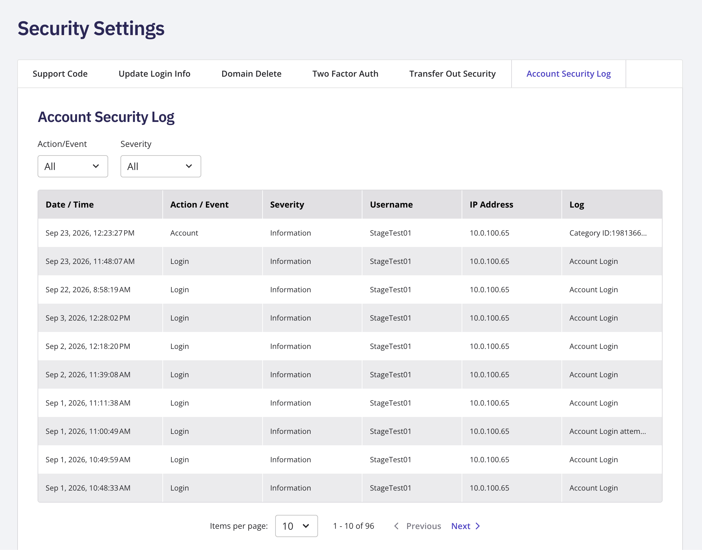Select log entry Sep 1, 2026, 11:00:49 AM
Viewport: 702px width, 550px height.
tap(350, 431)
